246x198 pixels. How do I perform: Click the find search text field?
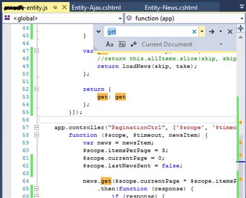click(x=149, y=32)
